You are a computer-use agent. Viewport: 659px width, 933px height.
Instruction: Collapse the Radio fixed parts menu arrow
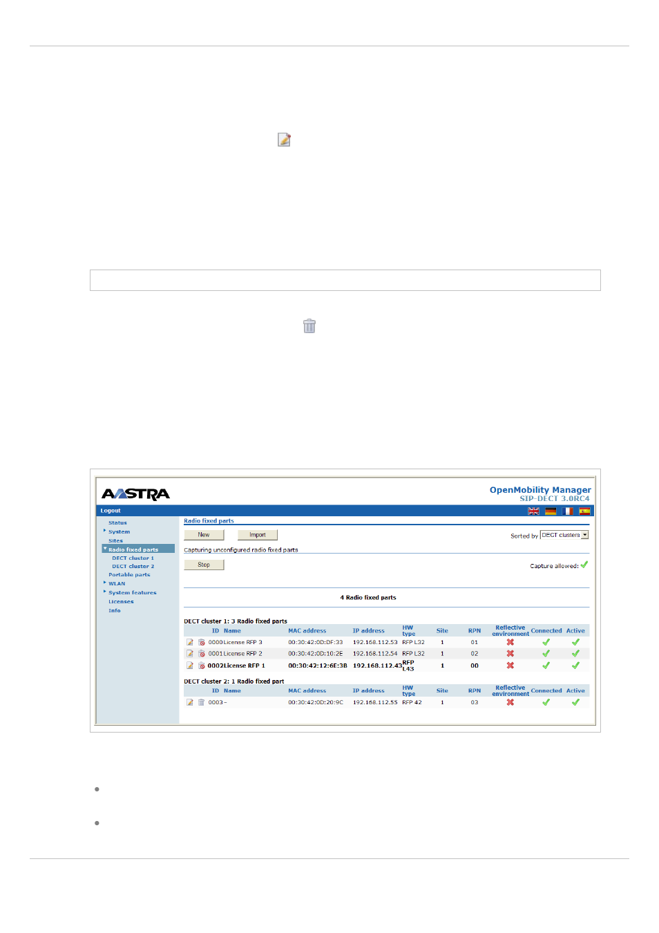[x=105, y=549]
